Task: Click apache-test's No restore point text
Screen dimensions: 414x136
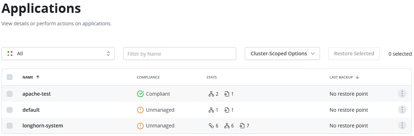Action: click(x=348, y=94)
